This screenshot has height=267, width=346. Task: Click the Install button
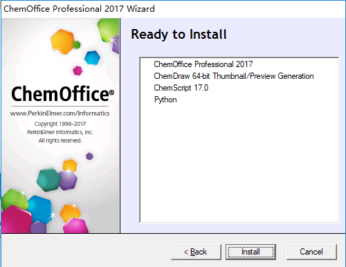[x=251, y=252]
